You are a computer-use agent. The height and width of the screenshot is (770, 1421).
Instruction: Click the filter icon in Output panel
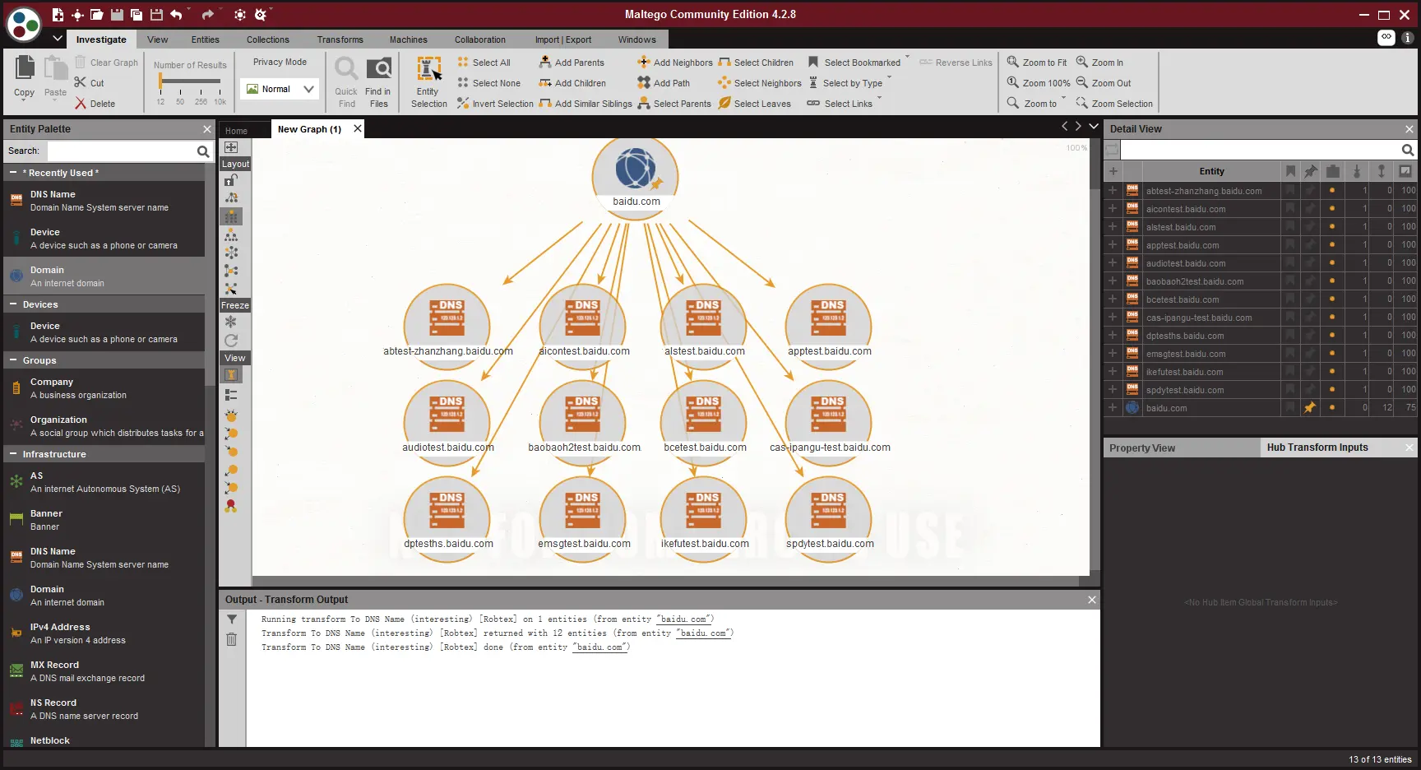pos(232,619)
